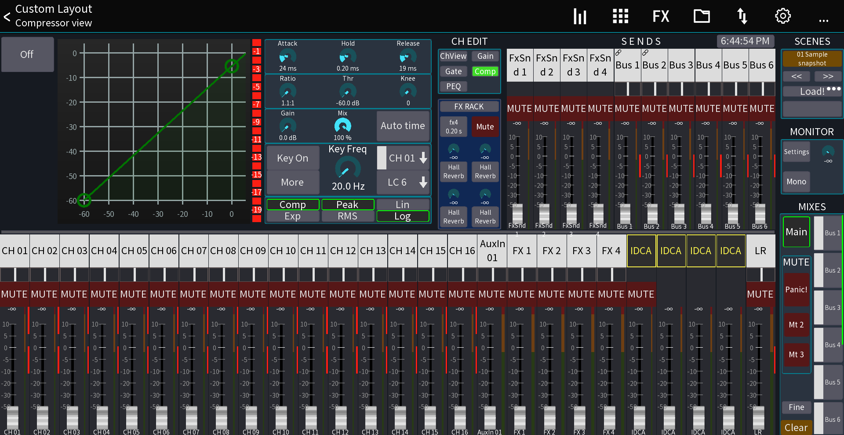Open the FX rack from the top toolbar
The height and width of the screenshot is (435, 844).
pyautogui.click(x=660, y=16)
